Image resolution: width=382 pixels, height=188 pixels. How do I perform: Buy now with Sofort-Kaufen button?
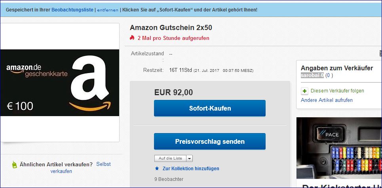point(210,108)
